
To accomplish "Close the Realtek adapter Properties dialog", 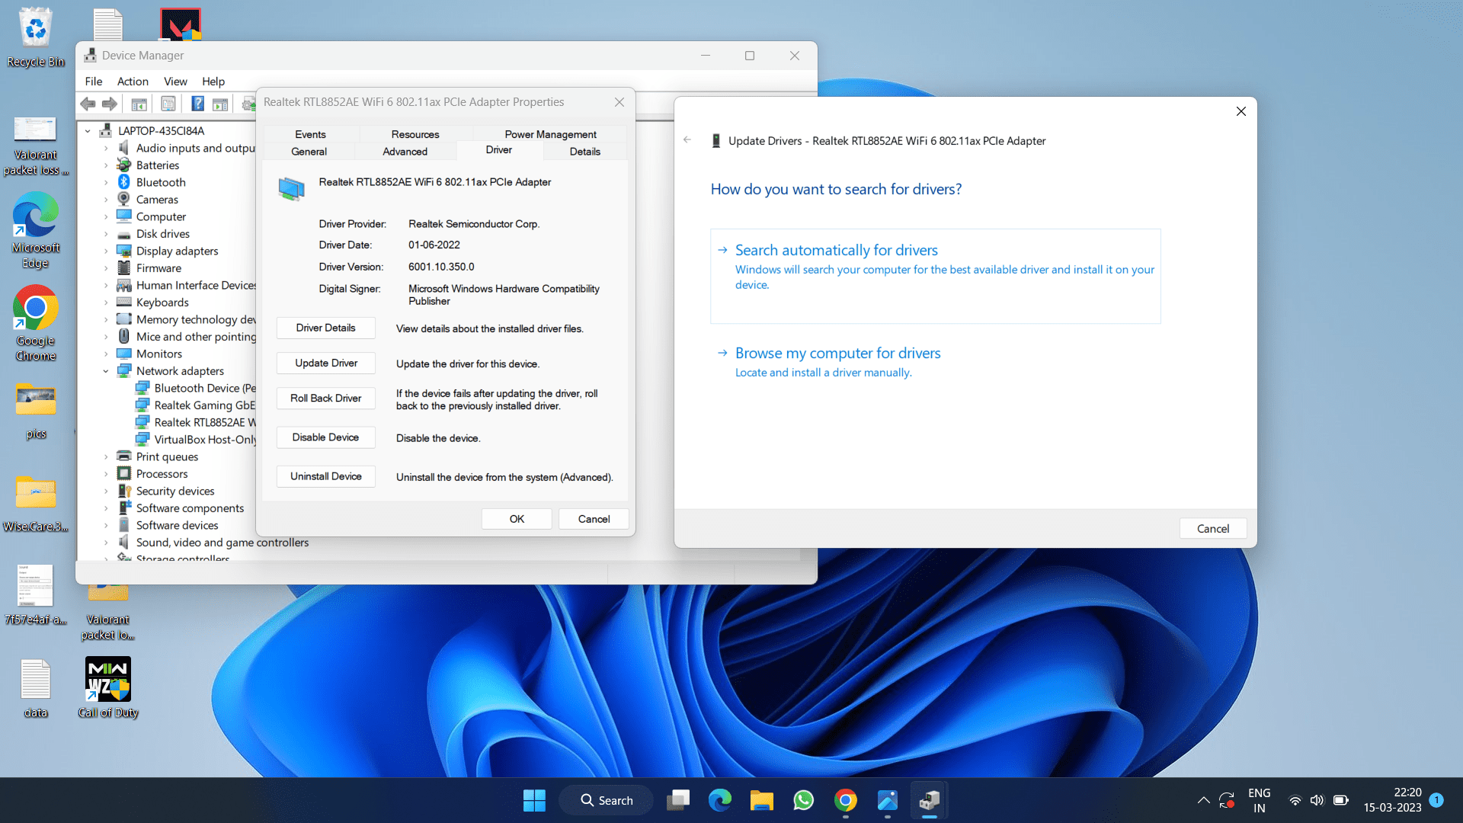I will coord(619,102).
